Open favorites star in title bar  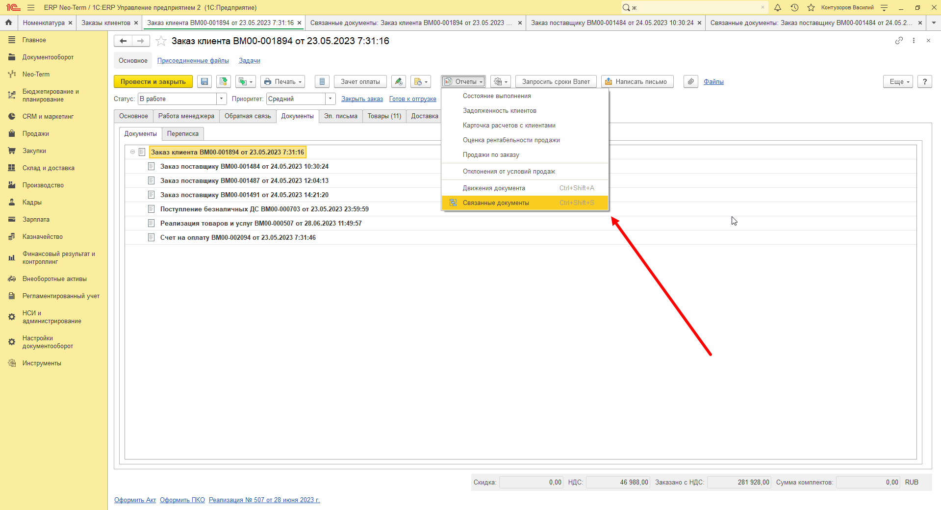811,7
